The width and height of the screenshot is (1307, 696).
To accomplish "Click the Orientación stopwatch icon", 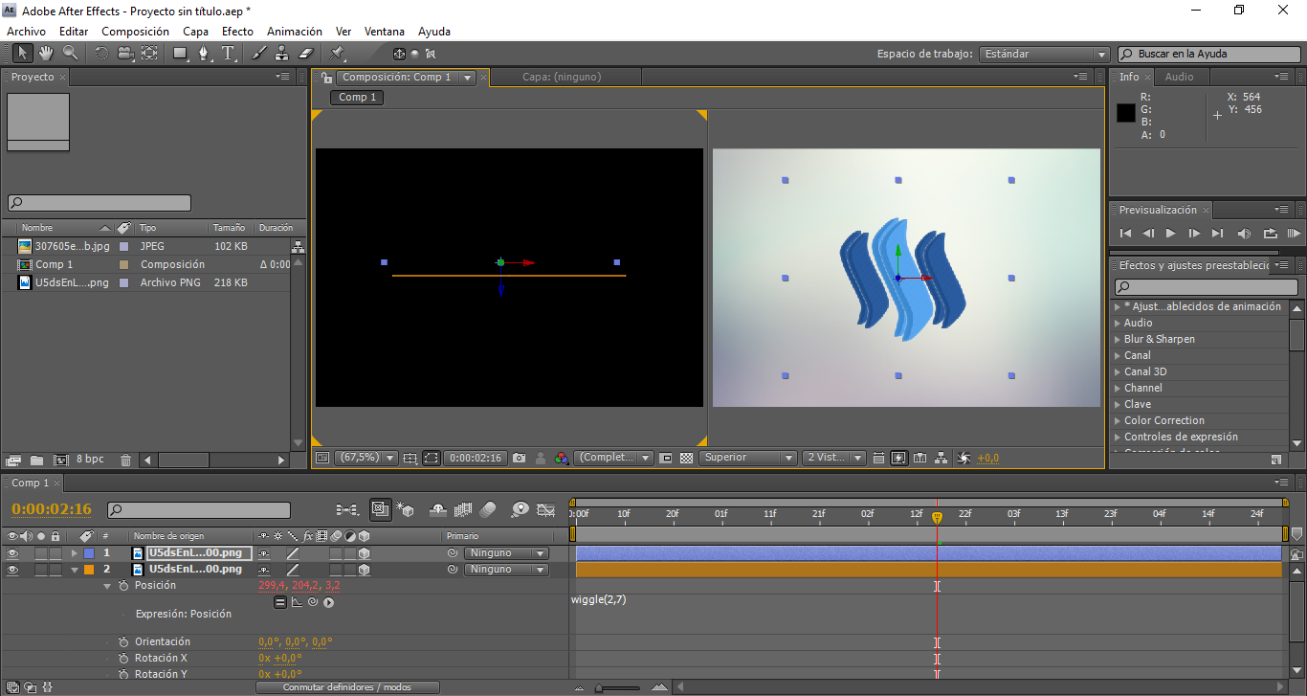I will tap(123, 641).
